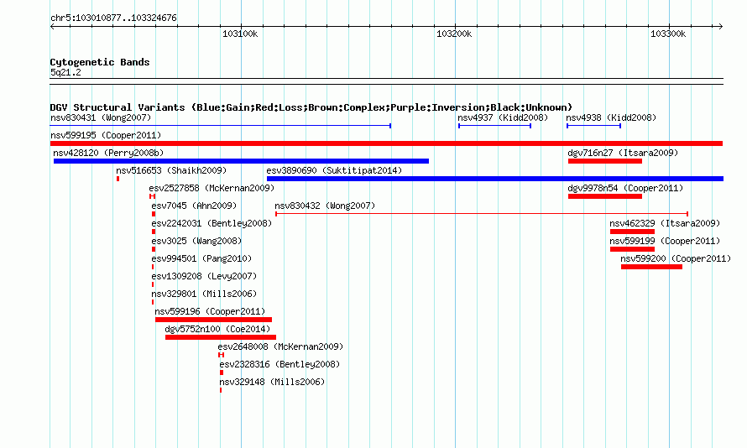Click the nsv4937 blue line feature
The height and width of the screenshot is (448, 747).
point(494,126)
